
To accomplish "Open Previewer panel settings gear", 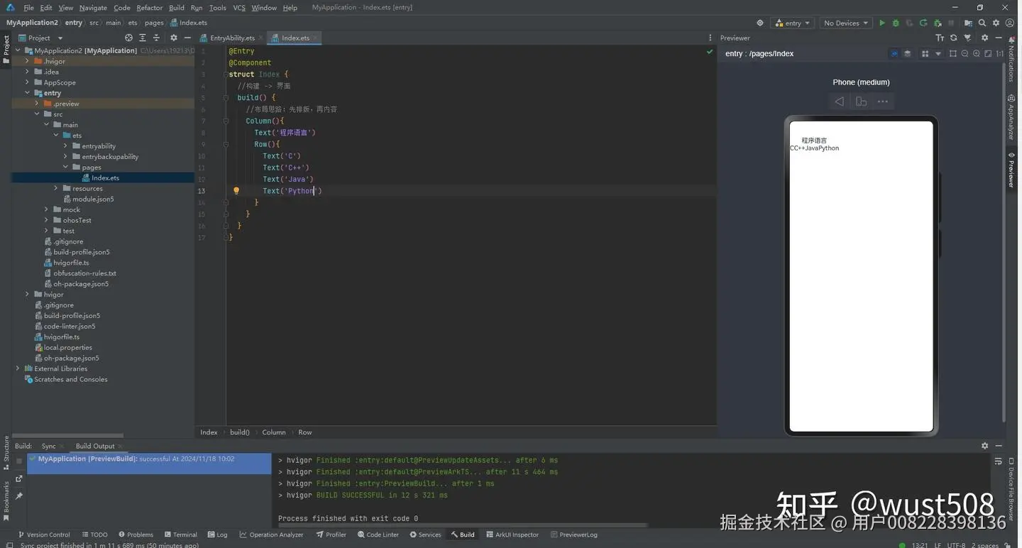I will point(984,38).
